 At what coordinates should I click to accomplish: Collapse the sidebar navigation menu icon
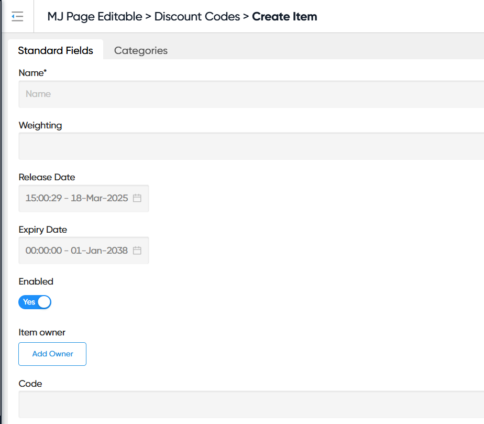17,16
